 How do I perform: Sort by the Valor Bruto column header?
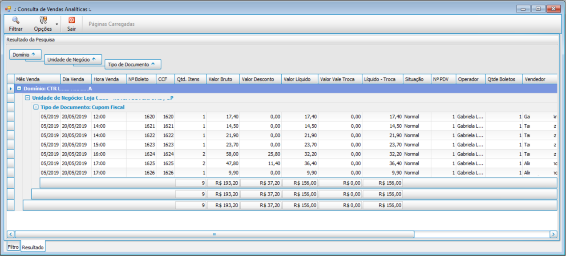[x=223, y=79]
